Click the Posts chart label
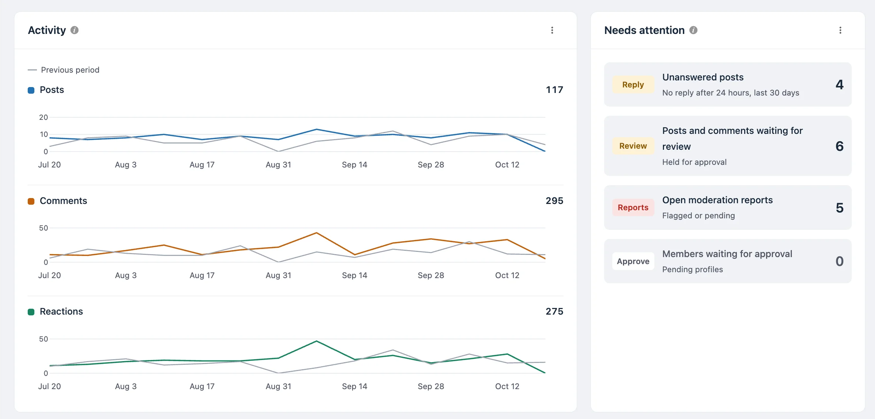 coord(52,90)
